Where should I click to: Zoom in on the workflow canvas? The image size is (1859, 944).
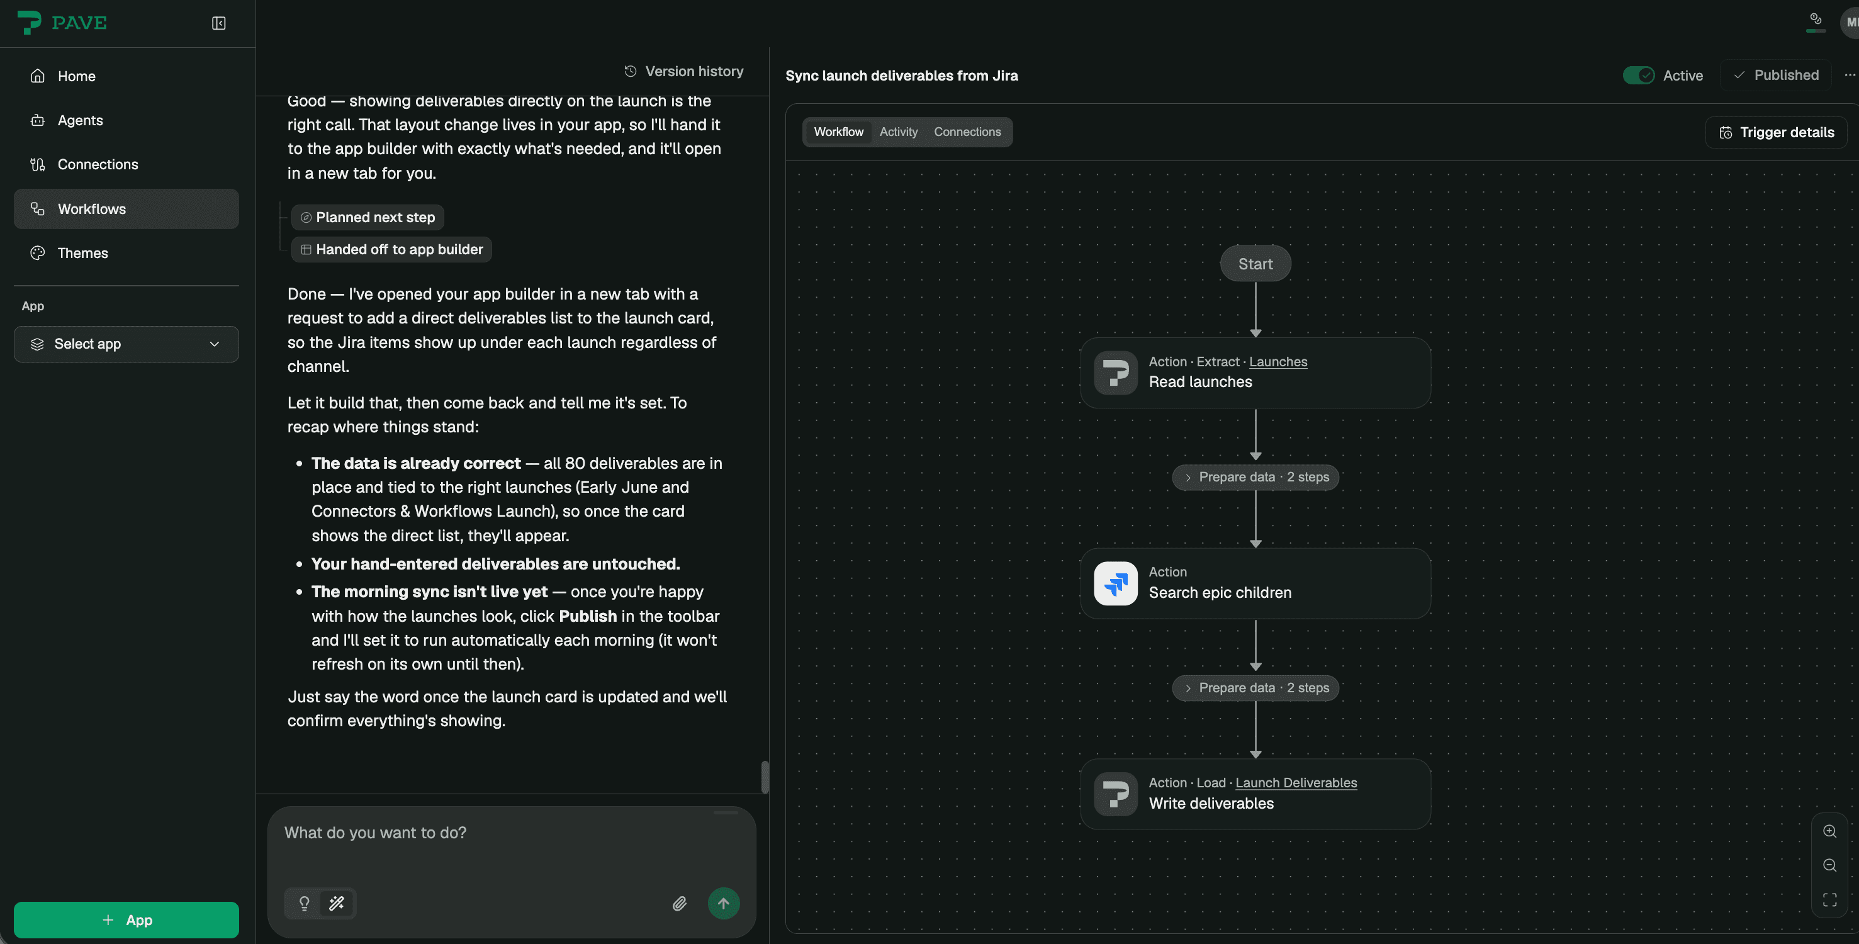click(x=1829, y=831)
